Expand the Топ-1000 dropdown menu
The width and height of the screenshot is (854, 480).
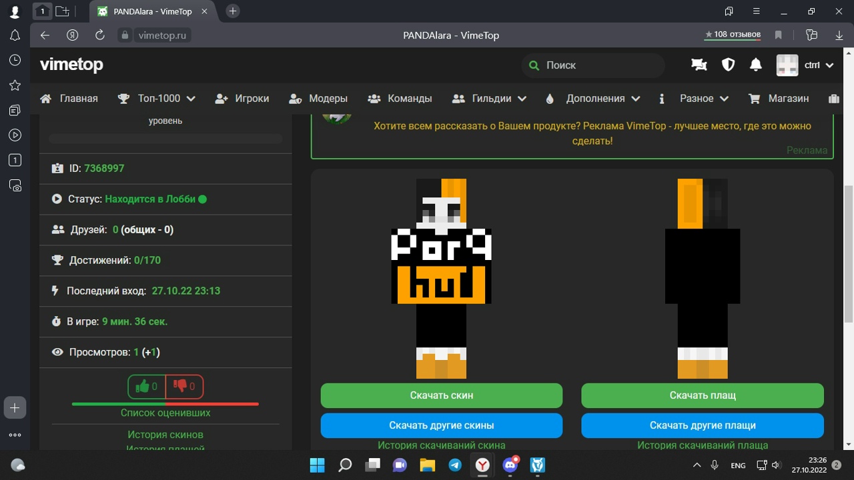(157, 99)
